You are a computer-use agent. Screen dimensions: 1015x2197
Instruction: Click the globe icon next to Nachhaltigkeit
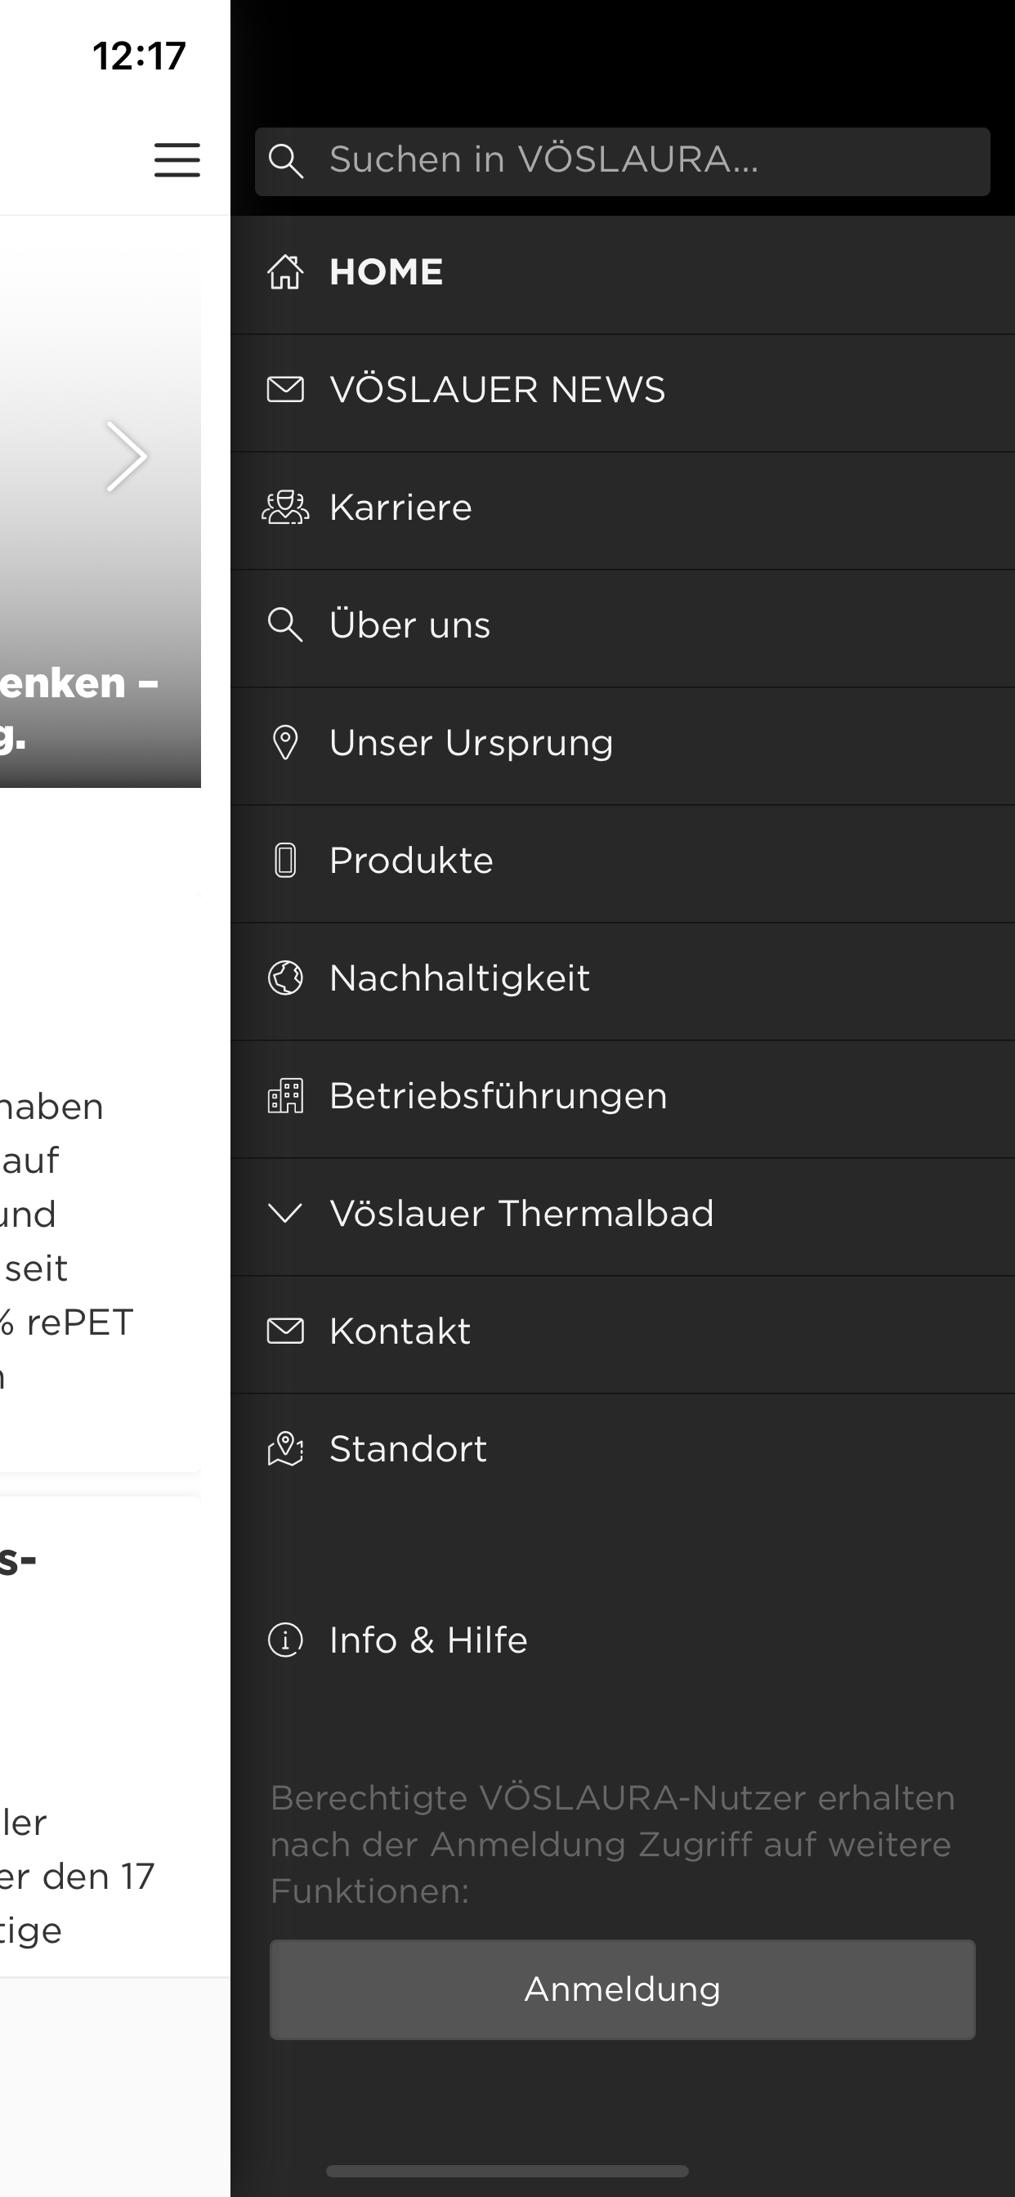pos(285,978)
